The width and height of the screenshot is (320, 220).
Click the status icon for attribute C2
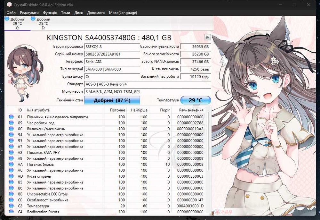click(x=11, y=206)
